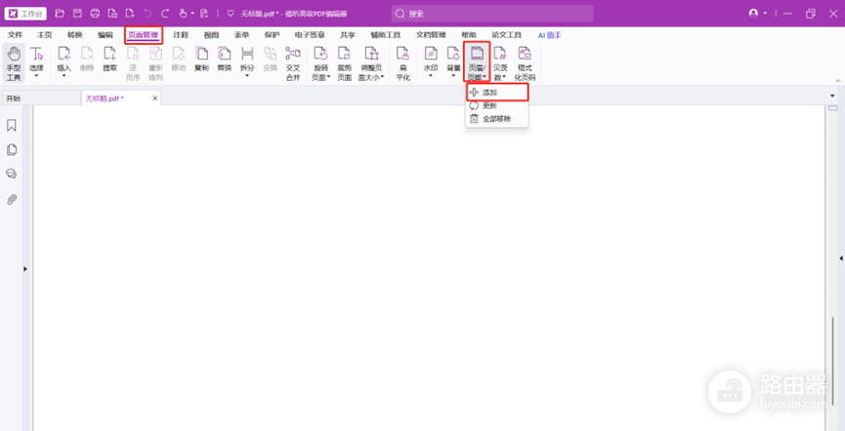Switch to the 开始 document tab

[x=41, y=98]
